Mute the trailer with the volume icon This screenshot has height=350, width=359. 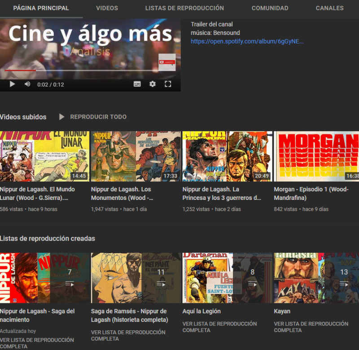point(27,84)
